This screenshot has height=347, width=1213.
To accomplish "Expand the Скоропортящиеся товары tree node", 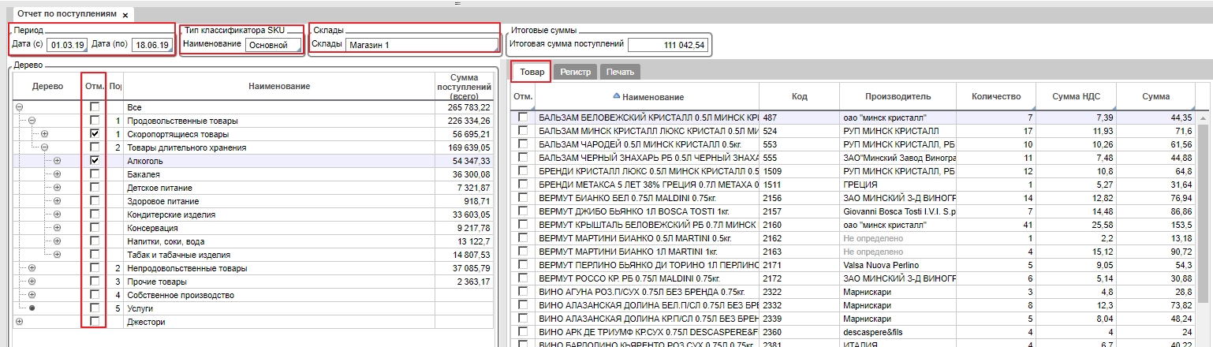I will coord(44,134).
